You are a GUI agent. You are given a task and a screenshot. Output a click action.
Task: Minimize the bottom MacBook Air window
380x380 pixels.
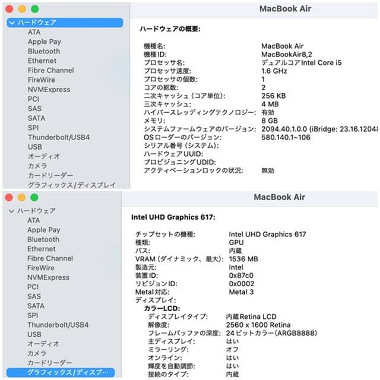point(21,198)
